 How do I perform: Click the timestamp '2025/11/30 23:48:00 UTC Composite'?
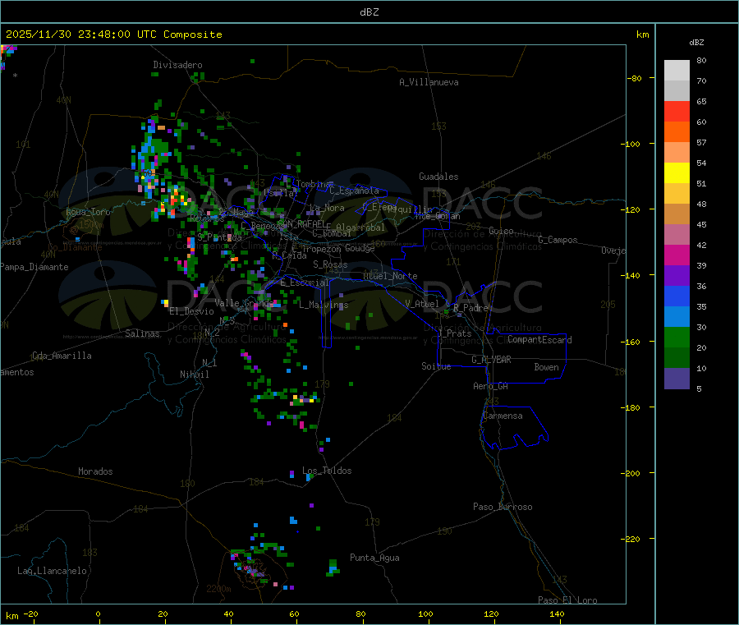click(113, 34)
